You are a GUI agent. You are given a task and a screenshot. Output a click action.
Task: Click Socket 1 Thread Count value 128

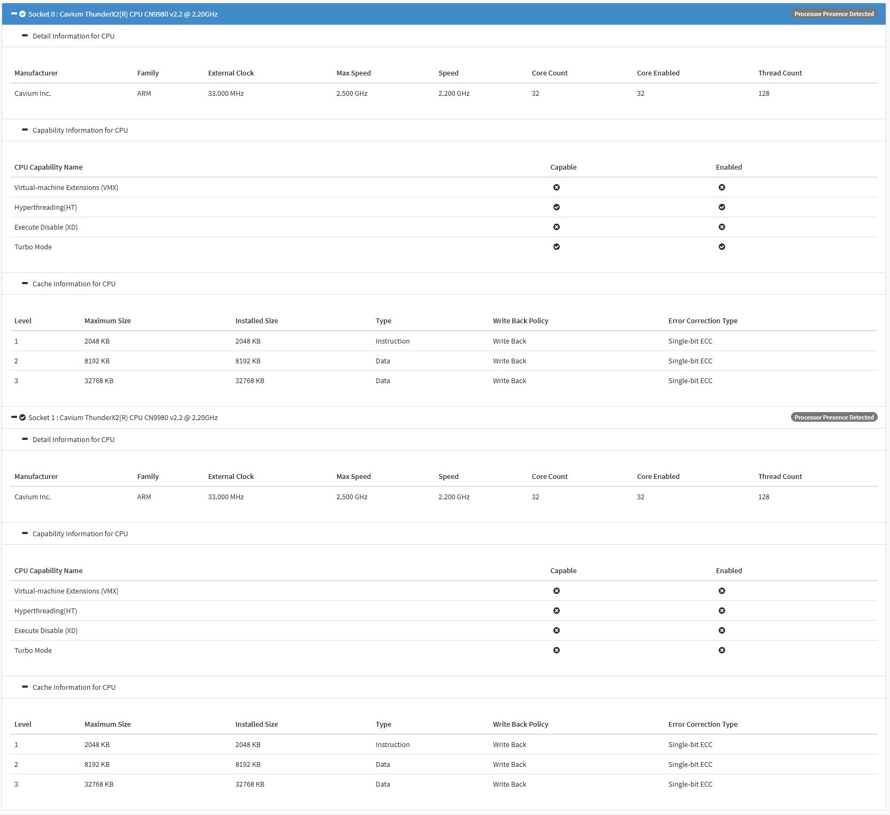764,497
